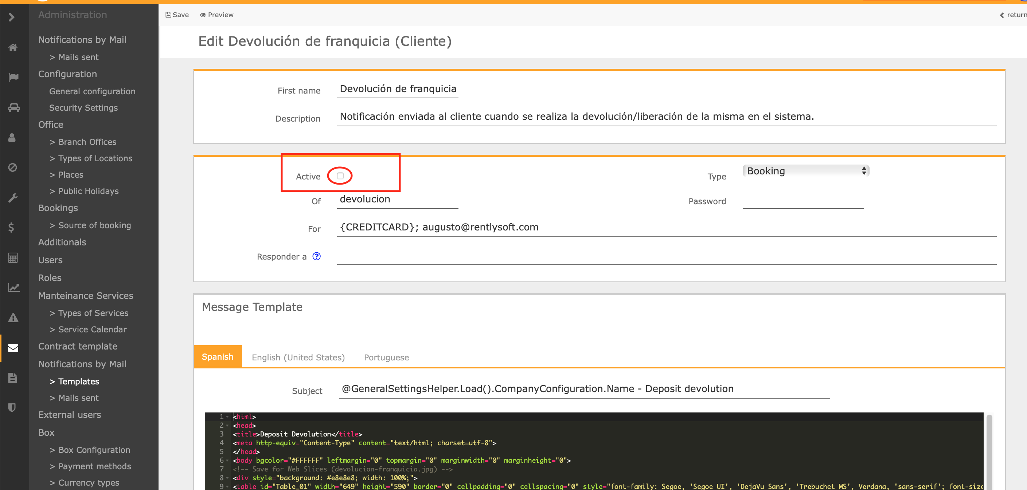Switch to the Spanish template tab
Viewport: 1027px width, 490px height.
(x=218, y=356)
